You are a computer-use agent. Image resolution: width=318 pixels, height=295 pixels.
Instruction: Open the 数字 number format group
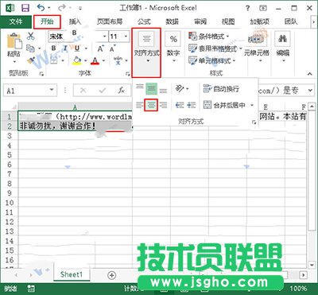tap(173, 48)
